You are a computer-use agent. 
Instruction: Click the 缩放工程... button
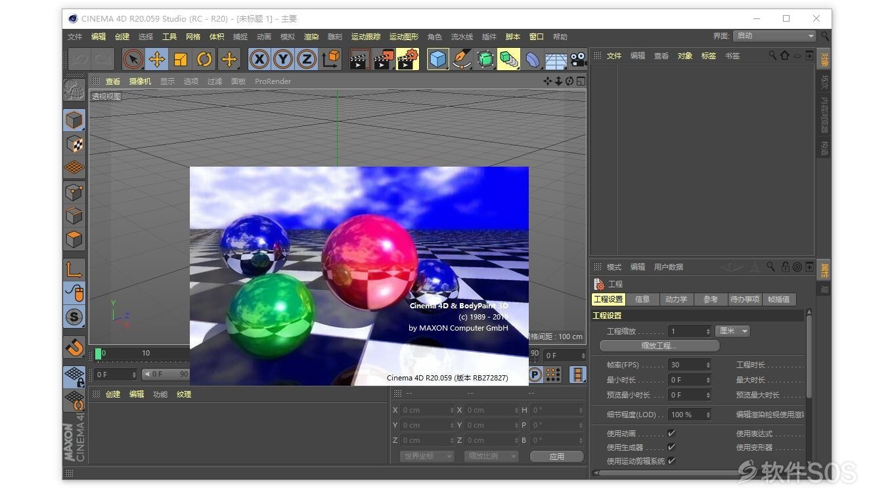coord(659,346)
